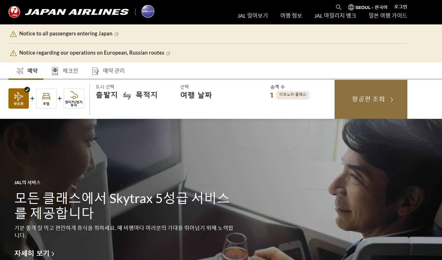Viewport: 442px width, 260px height.
Task: Open the SEOUL - 한국어 region selector
Action: coord(368,7)
